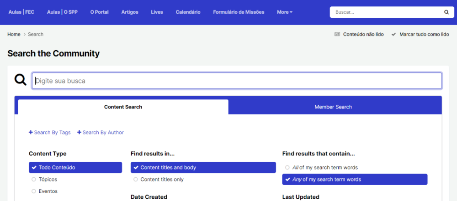The height and width of the screenshot is (201, 457).
Task: Click the plus icon beside Search By Author
Action: click(79, 133)
